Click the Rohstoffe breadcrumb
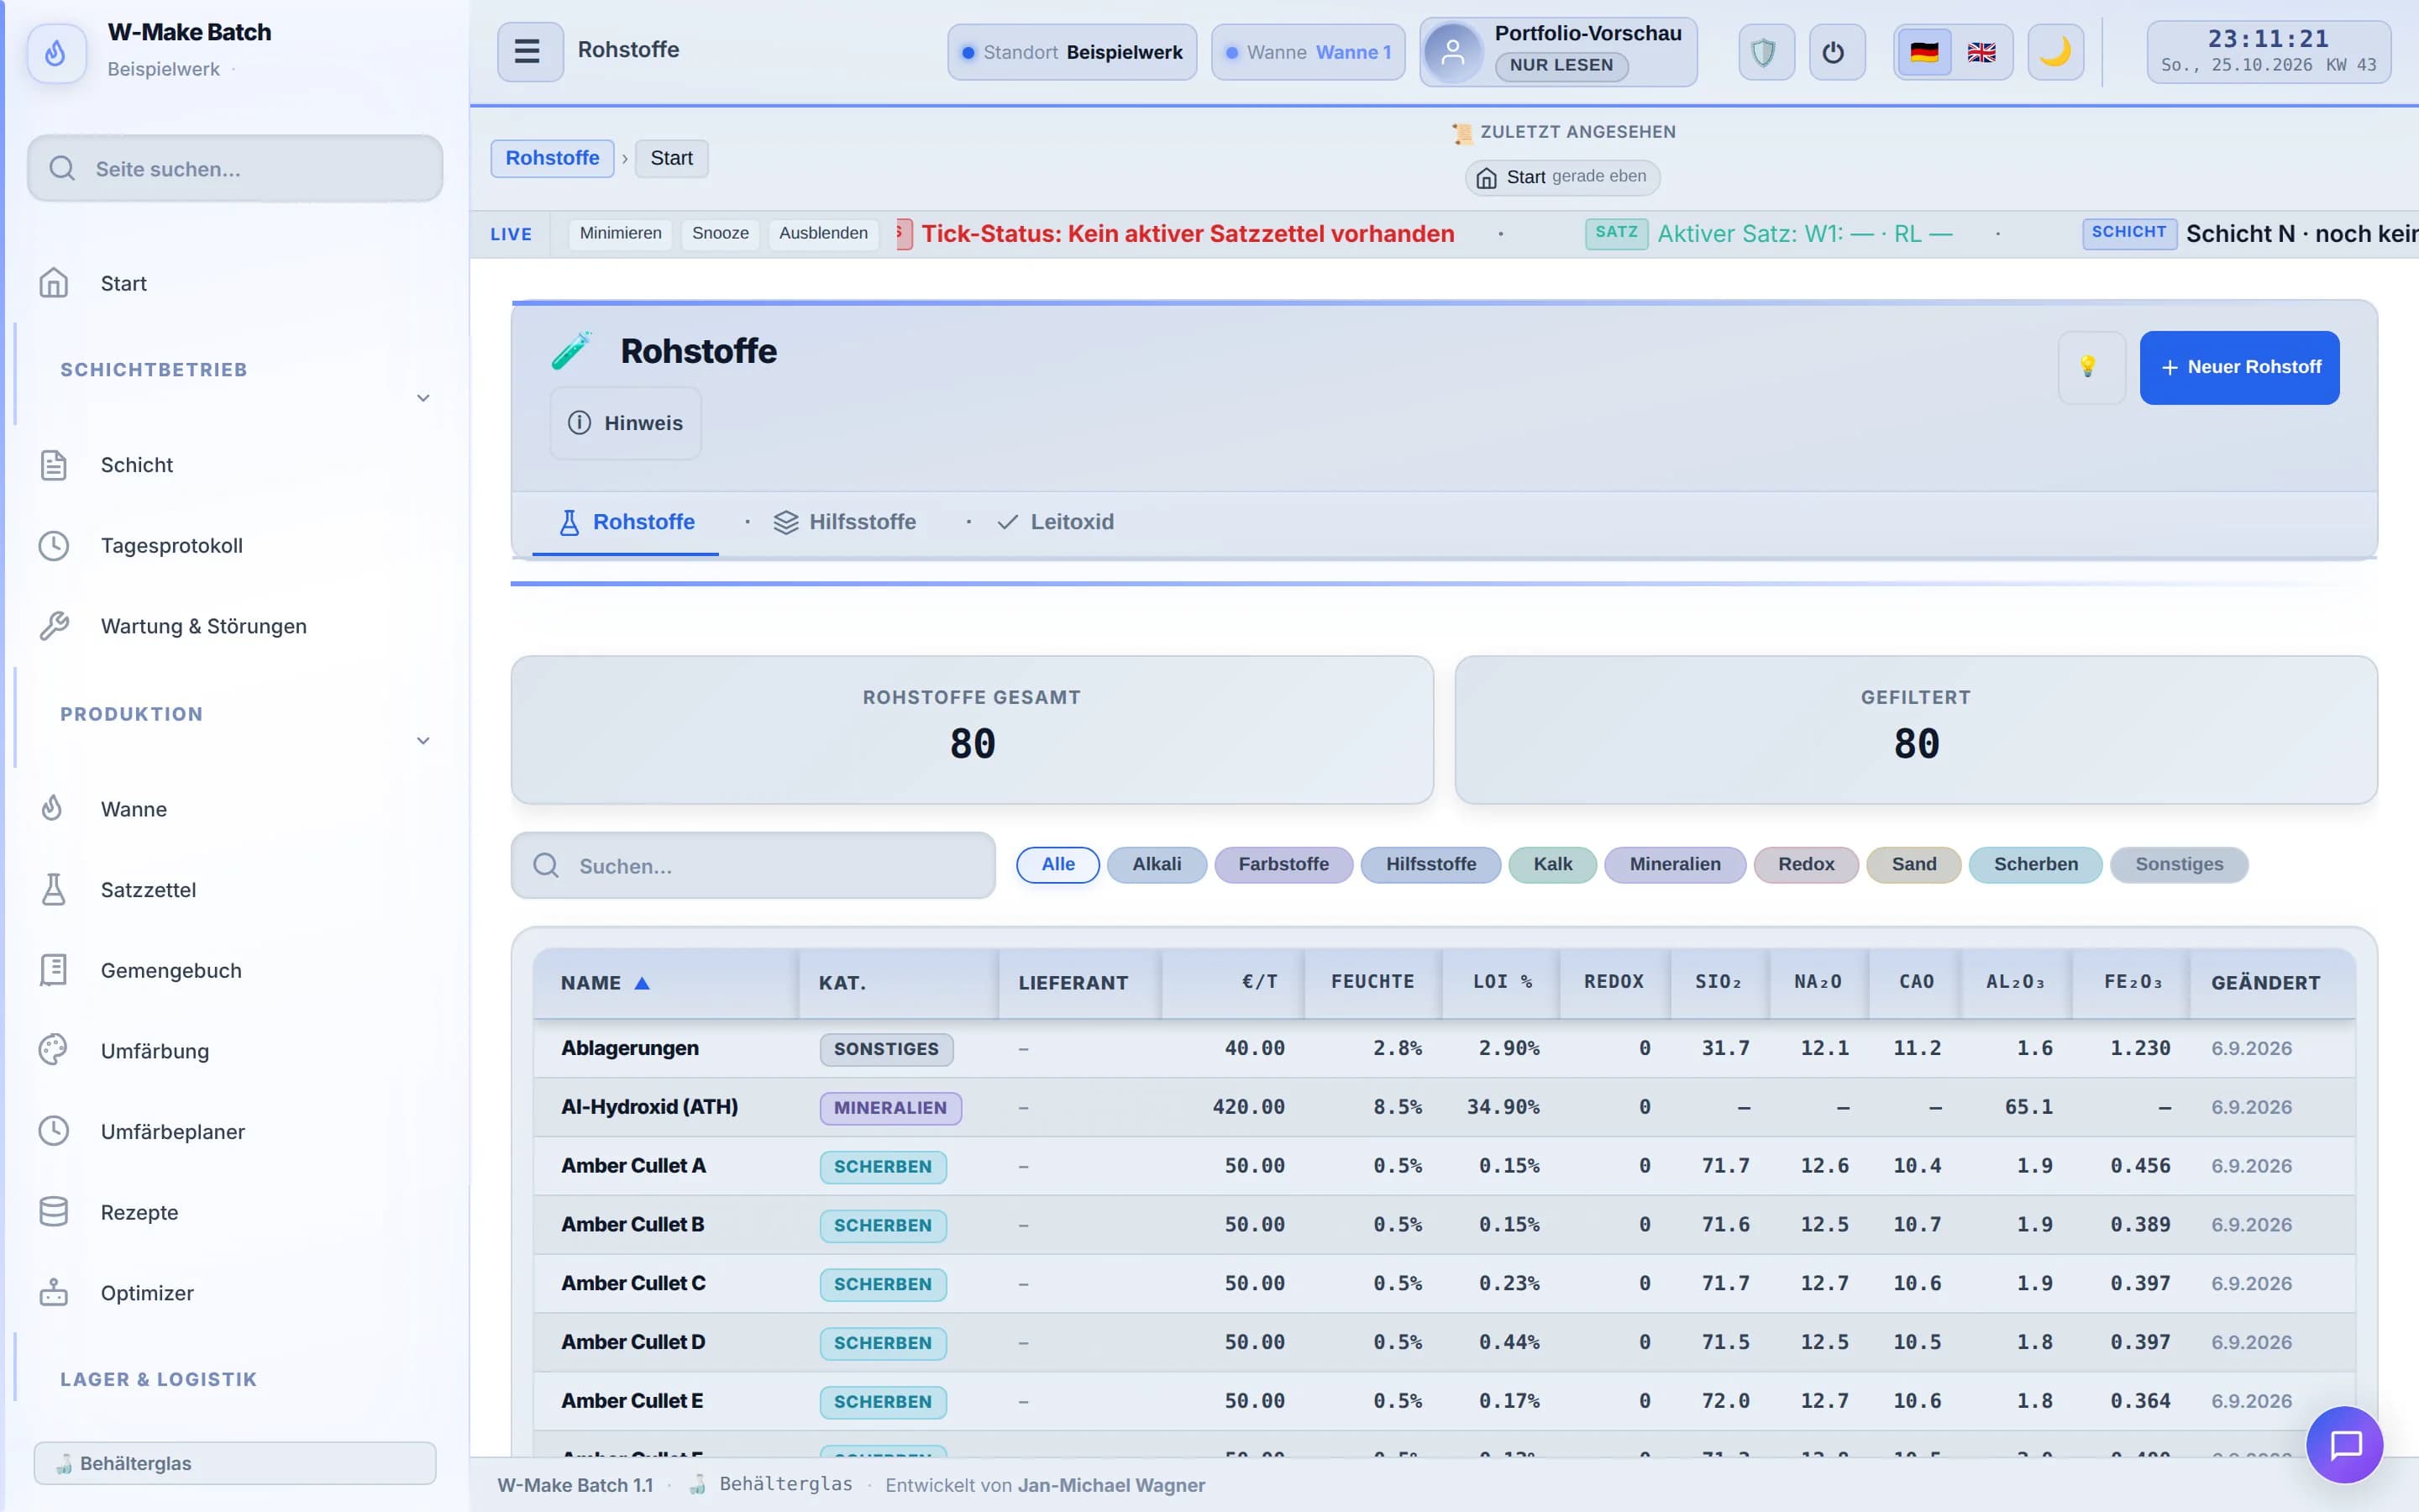This screenshot has width=2419, height=1512. [552, 158]
